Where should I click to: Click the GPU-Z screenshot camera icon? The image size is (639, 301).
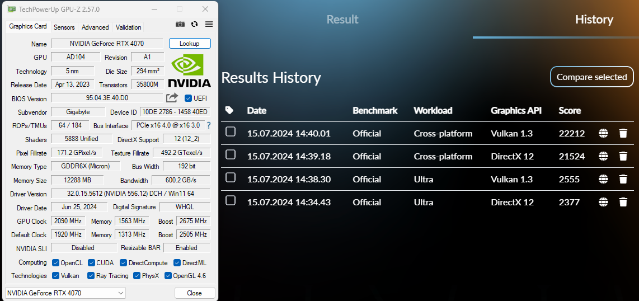pos(180,25)
